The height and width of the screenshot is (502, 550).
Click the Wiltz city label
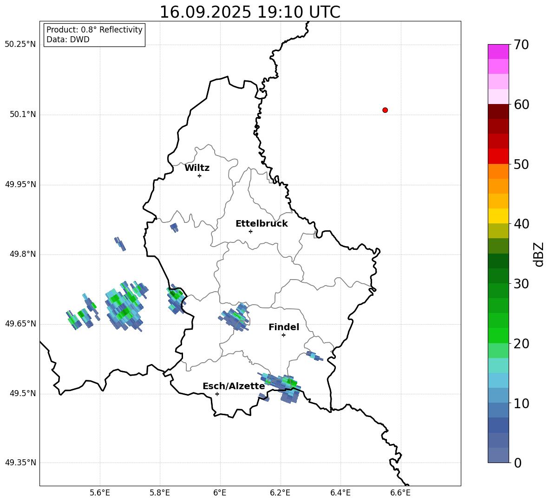[197, 168]
